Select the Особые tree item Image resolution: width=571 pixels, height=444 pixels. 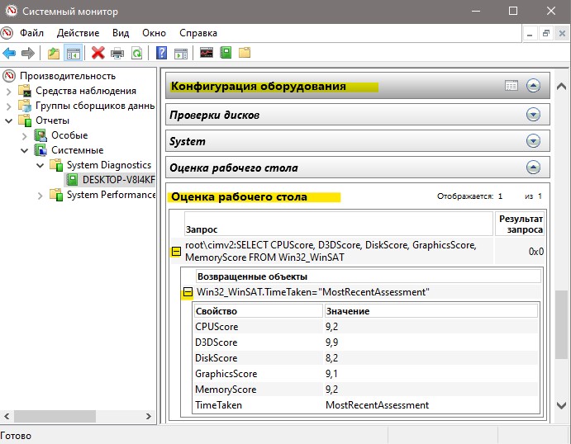[x=69, y=135]
